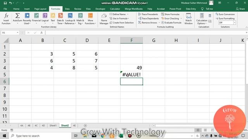Viewport: 248px width, 139px height.
Task: Collapse the ribbon with the chevron
Action: click(x=246, y=27)
